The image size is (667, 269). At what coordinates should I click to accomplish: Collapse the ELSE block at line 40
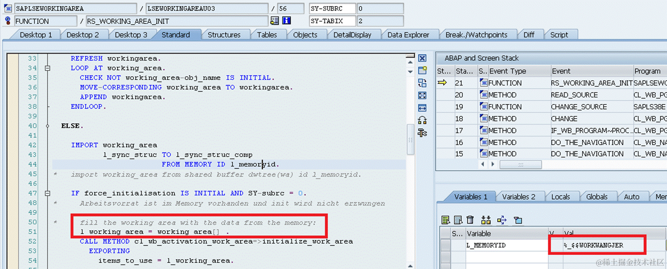[47, 125]
